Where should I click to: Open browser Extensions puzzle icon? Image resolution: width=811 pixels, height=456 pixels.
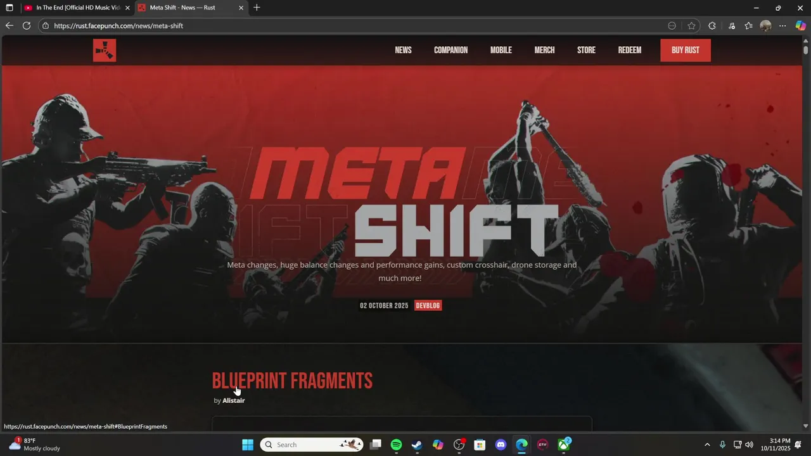coord(712,26)
